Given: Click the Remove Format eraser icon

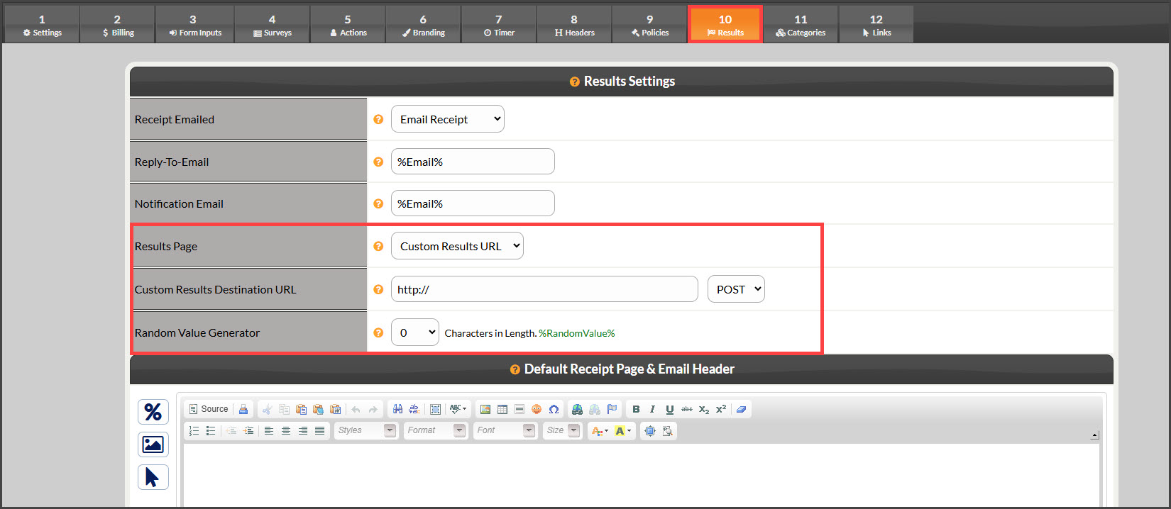Looking at the screenshot, I should (742, 409).
